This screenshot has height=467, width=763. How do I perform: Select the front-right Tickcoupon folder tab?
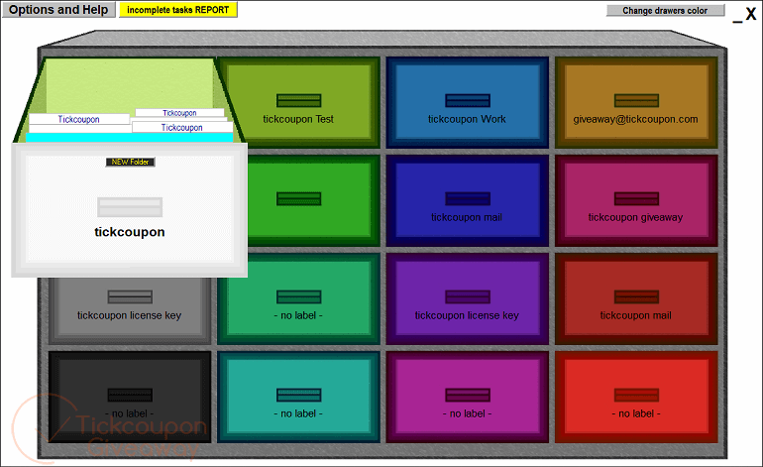[x=182, y=127]
